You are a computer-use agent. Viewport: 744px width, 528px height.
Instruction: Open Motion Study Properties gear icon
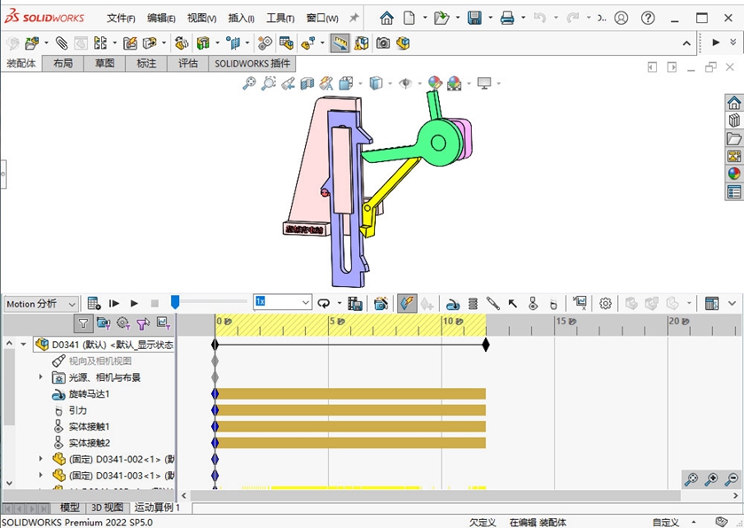point(606,303)
